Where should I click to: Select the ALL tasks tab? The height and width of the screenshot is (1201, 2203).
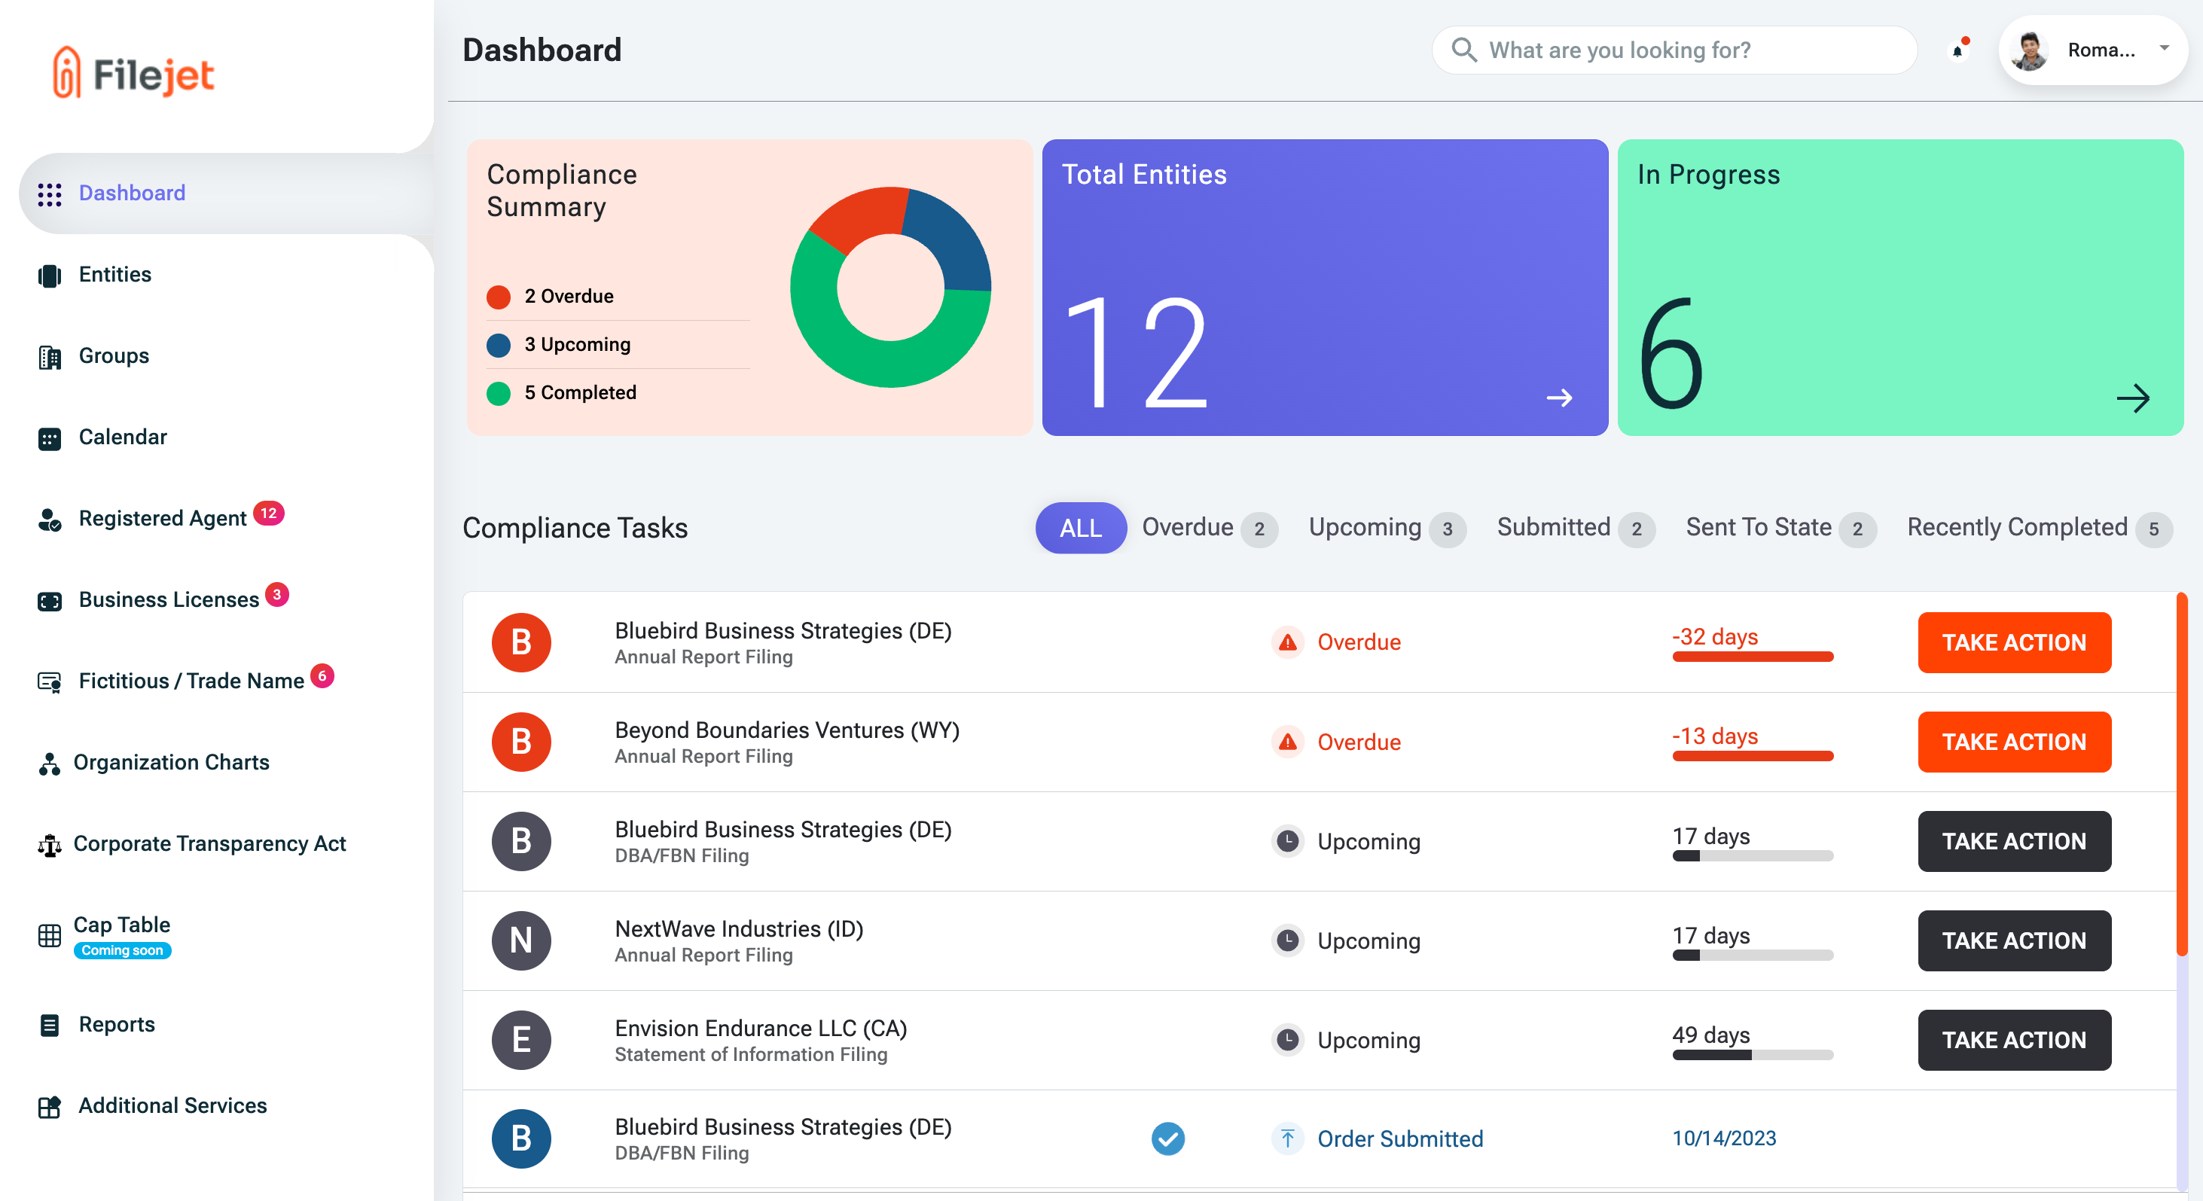coord(1080,527)
